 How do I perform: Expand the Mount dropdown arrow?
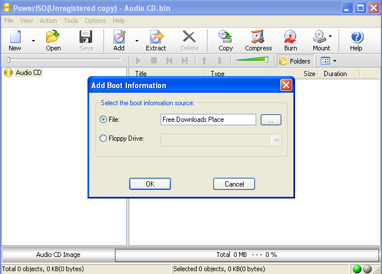tap(330, 36)
